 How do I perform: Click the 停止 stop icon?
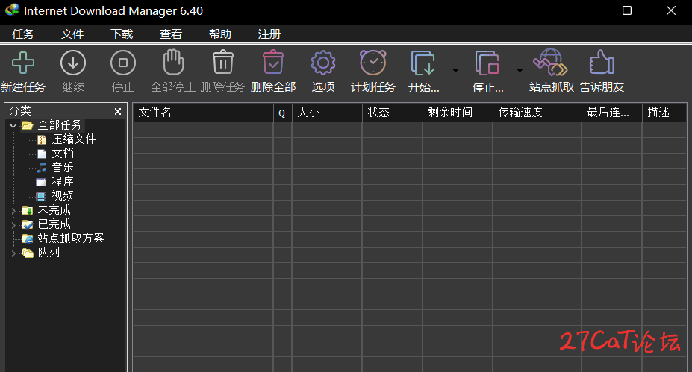click(x=123, y=63)
